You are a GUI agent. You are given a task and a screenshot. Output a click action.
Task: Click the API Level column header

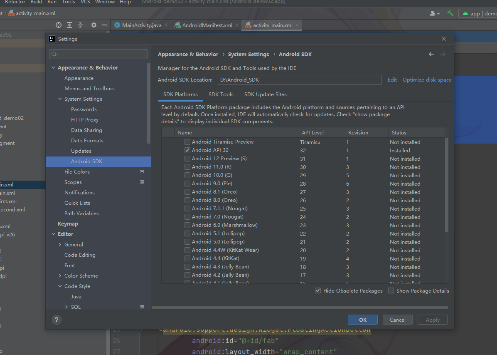(x=322, y=132)
